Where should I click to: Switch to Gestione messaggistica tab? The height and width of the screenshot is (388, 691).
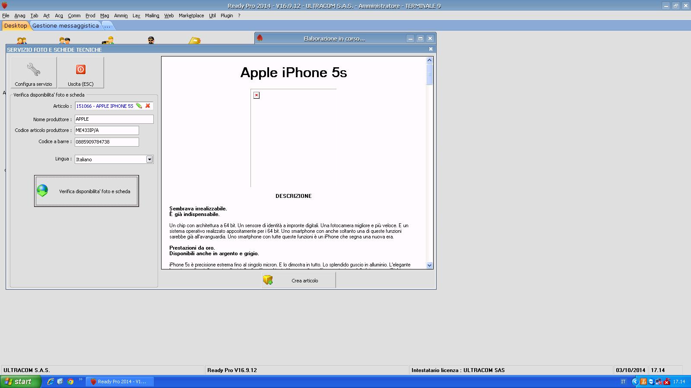66,25
